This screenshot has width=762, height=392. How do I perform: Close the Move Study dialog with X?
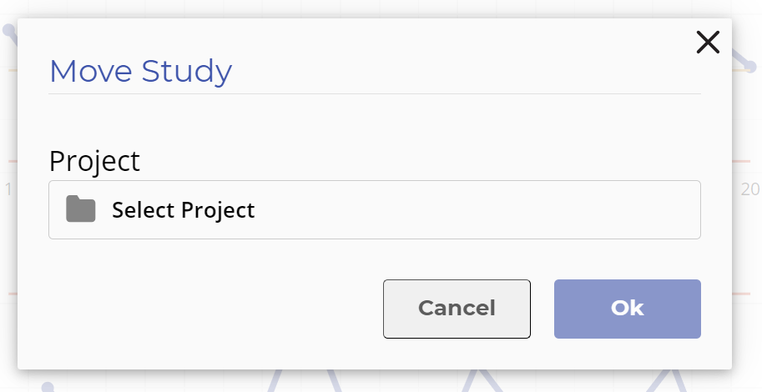(x=708, y=43)
